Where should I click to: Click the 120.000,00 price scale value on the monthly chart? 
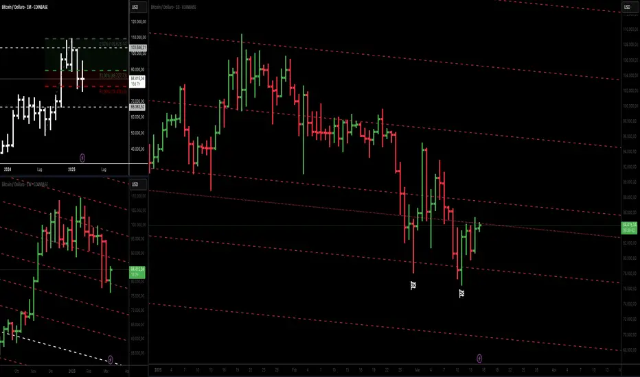point(138,22)
